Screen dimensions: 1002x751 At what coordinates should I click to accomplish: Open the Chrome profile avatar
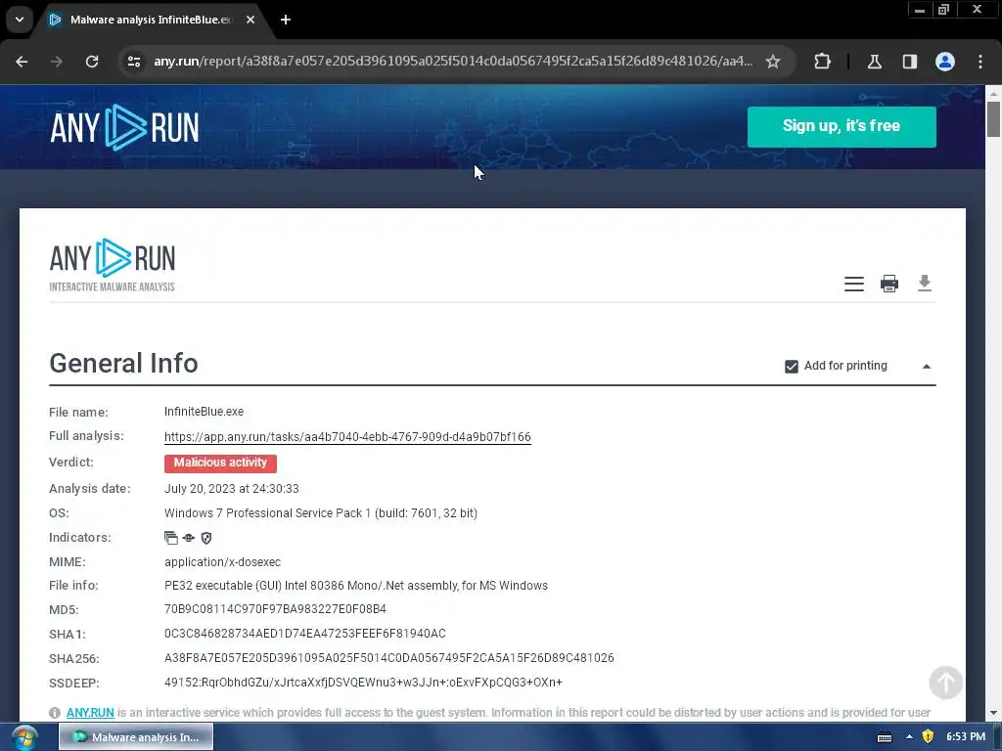pos(945,62)
